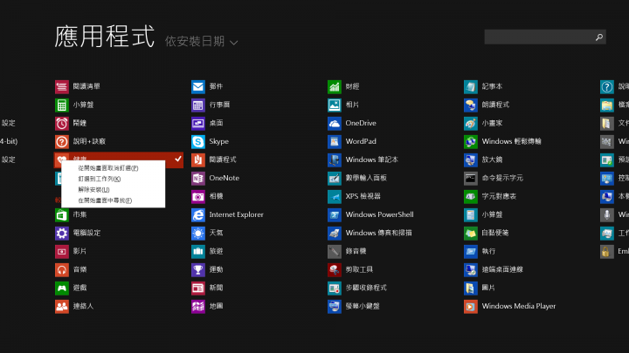Open Windows Journal (Windows 筆記本) icon

335,160
